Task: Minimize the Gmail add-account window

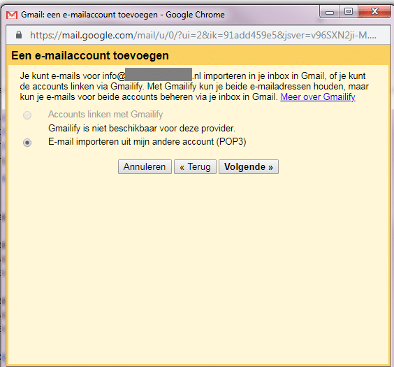Action: click(330, 12)
